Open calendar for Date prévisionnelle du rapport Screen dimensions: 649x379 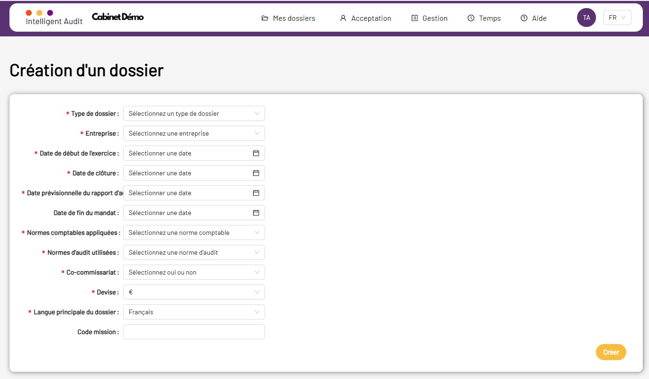click(x=256, y=193)
